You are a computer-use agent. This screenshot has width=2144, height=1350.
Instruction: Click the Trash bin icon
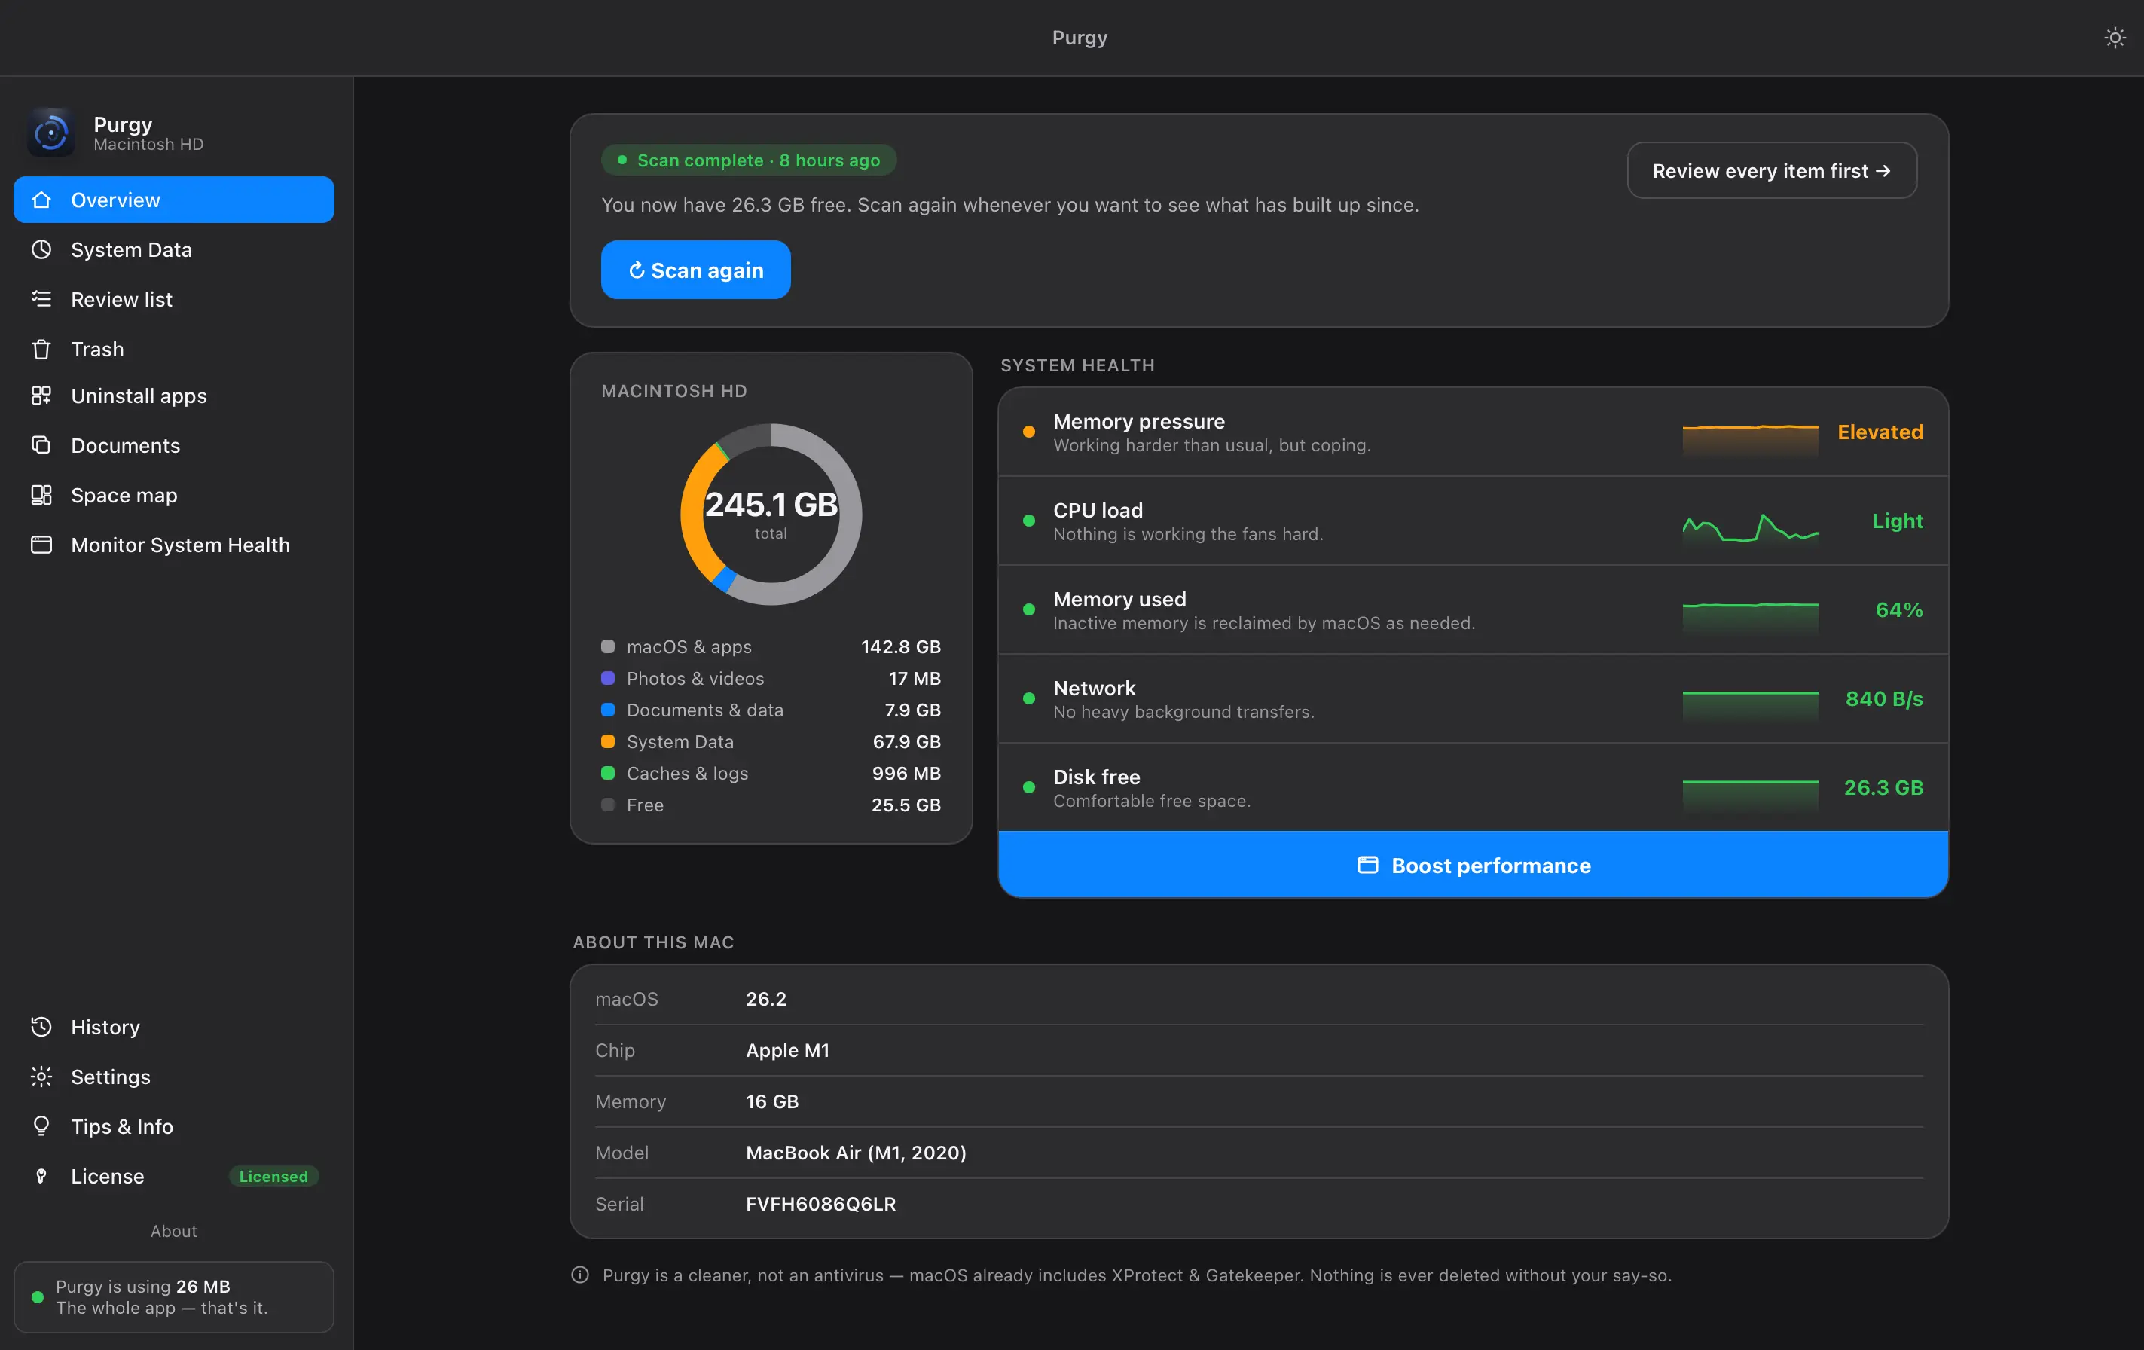pos(41,349)
